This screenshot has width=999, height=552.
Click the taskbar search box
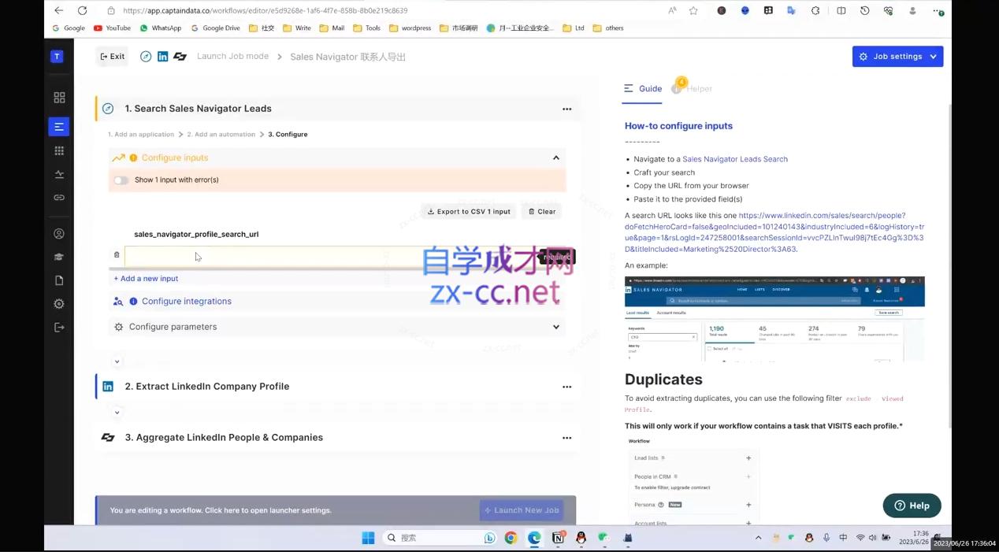pos(440,538)
